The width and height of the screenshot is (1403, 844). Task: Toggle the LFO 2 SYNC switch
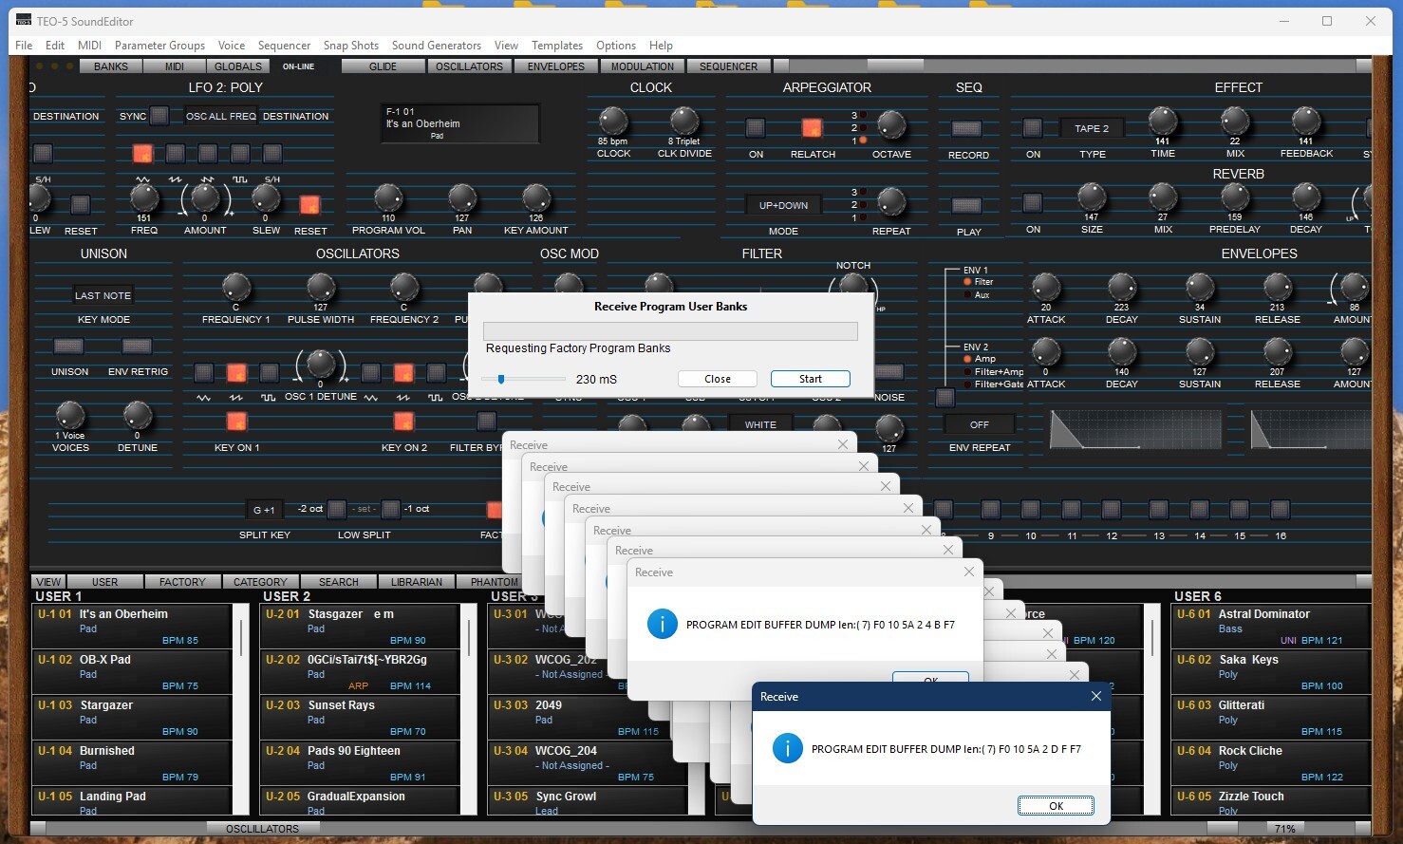pyautogui.click(x=159, y=116)
